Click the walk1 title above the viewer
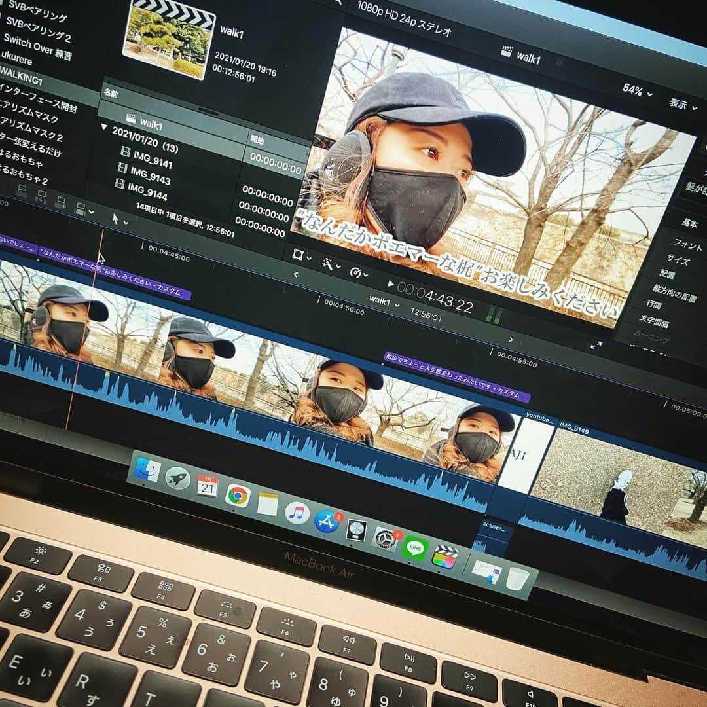This screenshot has width=707, height=707. pos(521,55)
